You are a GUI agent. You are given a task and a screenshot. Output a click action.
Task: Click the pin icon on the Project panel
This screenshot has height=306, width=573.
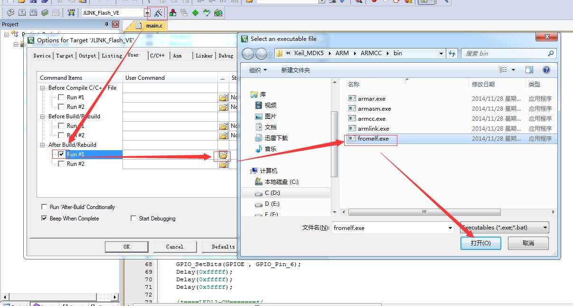(106, 24)
